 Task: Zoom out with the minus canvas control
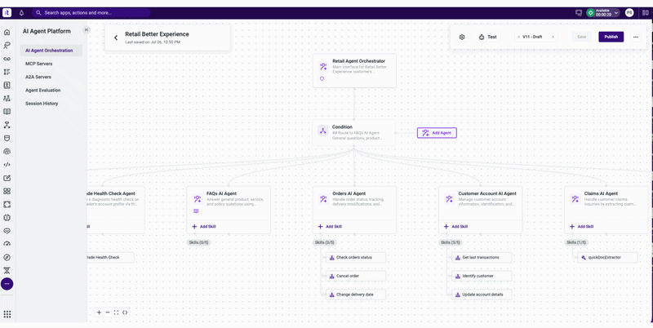(x=108, y=312)
